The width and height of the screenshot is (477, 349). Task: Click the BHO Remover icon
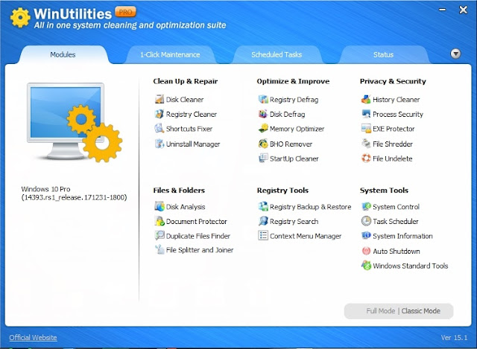click(x=263, y=144)
